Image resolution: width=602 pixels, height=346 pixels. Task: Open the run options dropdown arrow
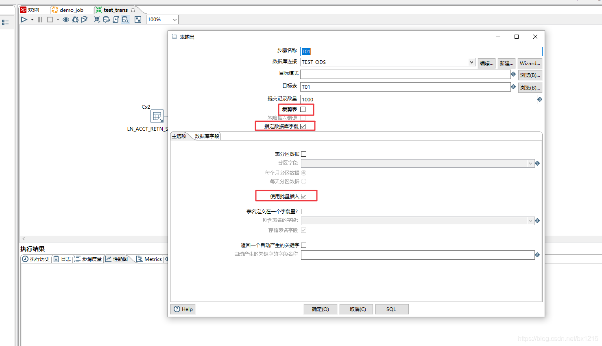click(32, 20)
